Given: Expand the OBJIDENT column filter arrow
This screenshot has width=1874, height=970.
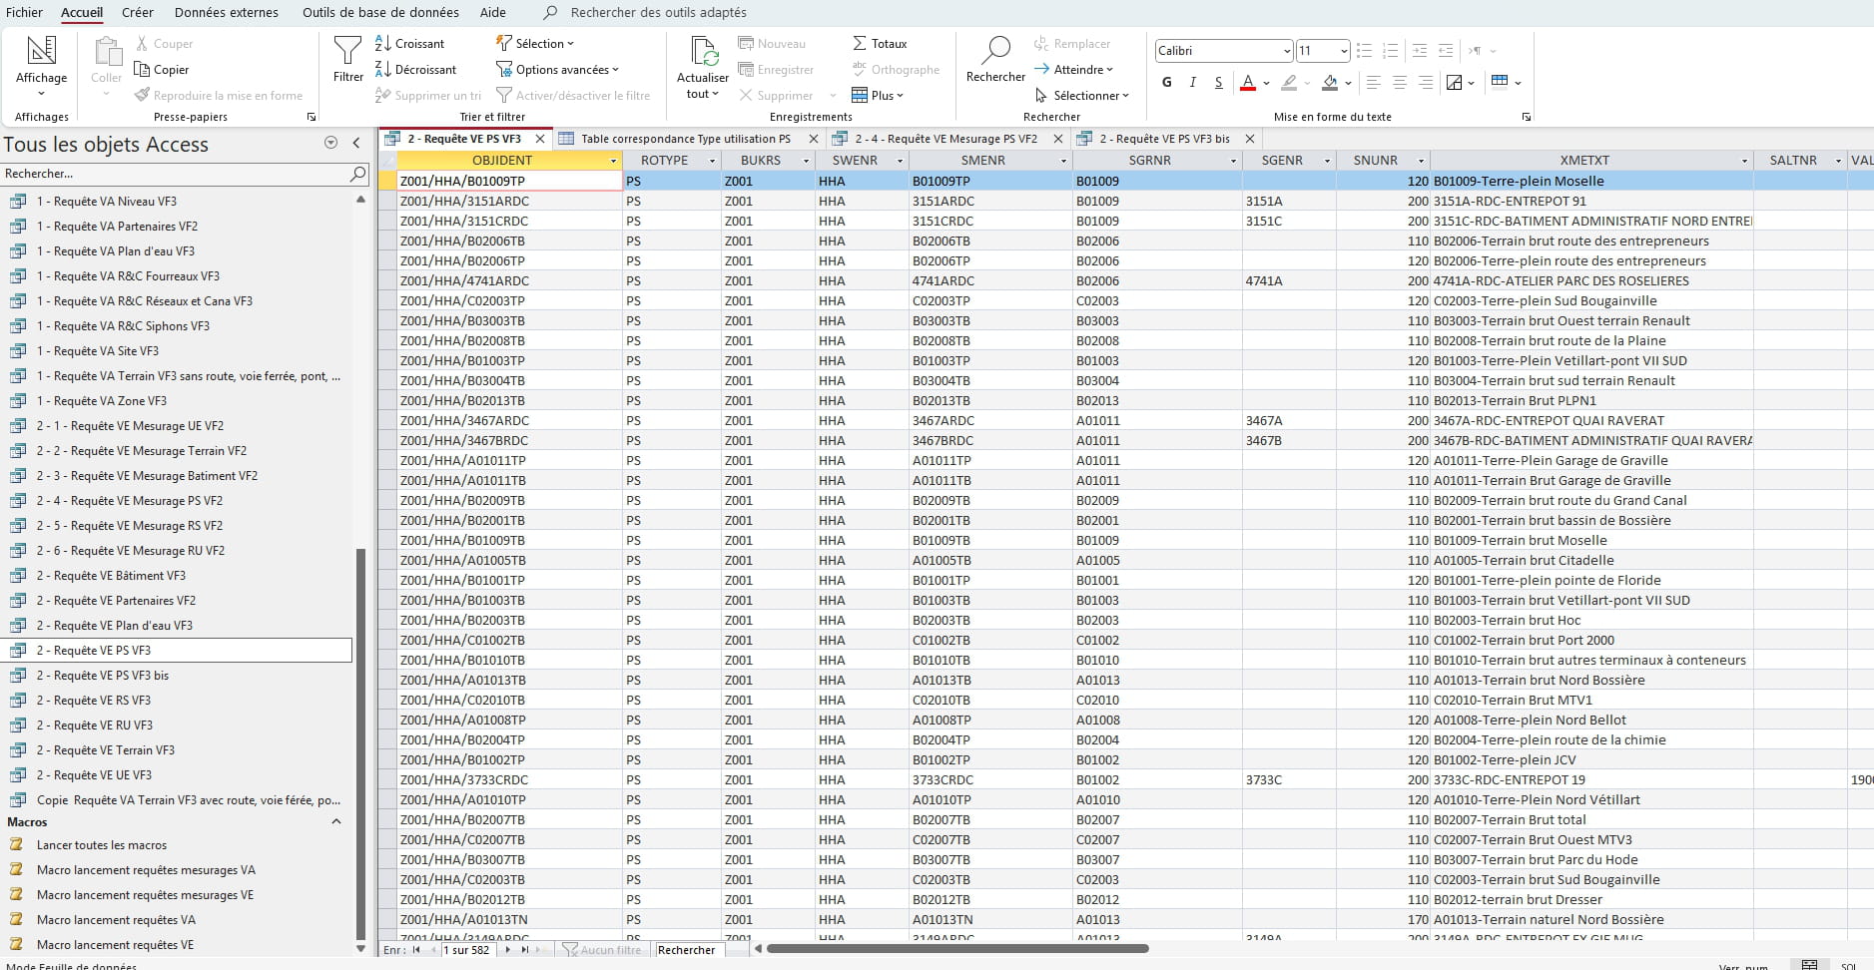Looking at the screenshot, I should (x=613, y=161).
